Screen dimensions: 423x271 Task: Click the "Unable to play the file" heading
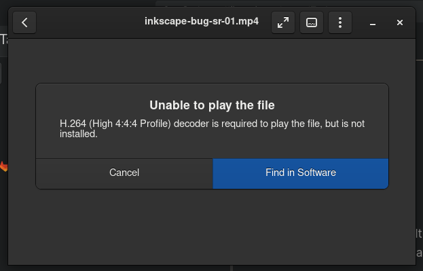212,105
